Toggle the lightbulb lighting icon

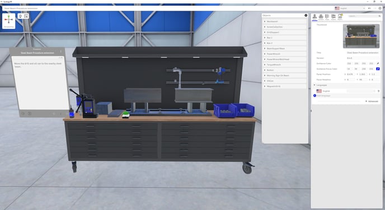[x=20, y=16]
